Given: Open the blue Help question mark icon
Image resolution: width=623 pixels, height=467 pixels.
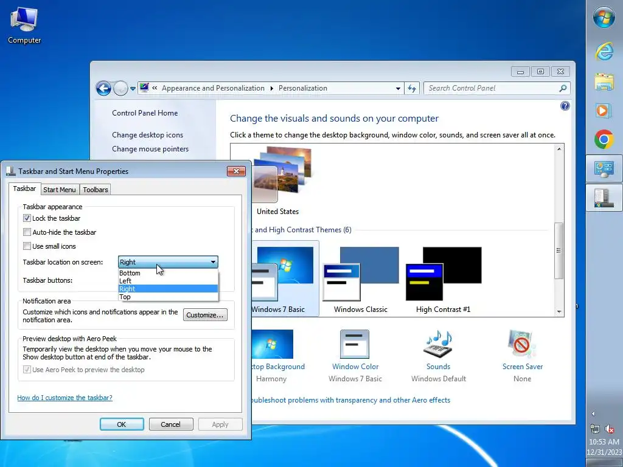Looking at the screenshot, I should click(565, 106).
